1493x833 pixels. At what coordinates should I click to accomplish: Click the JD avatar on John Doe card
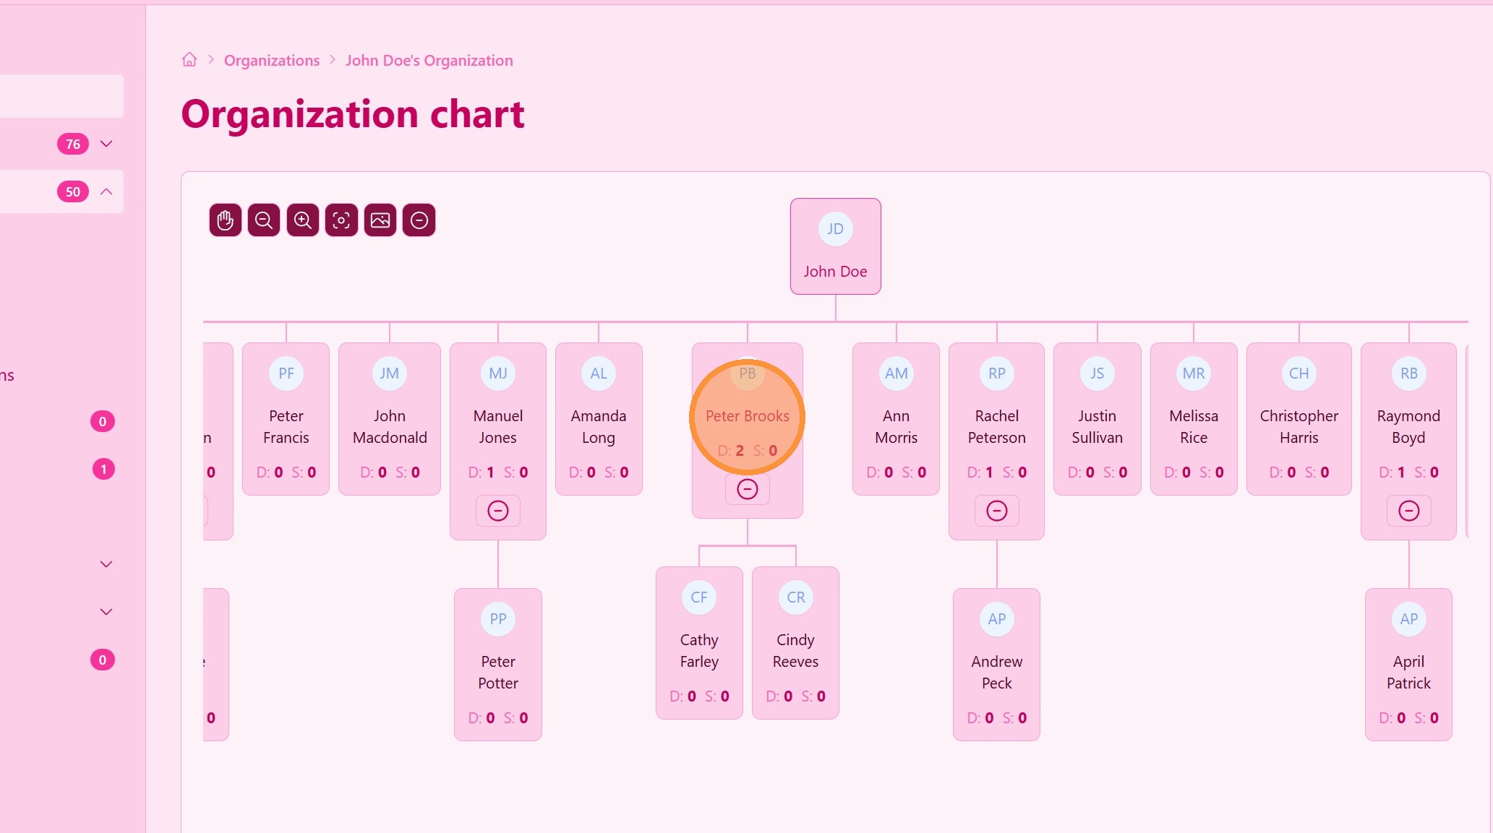click(x=835, y=229)
